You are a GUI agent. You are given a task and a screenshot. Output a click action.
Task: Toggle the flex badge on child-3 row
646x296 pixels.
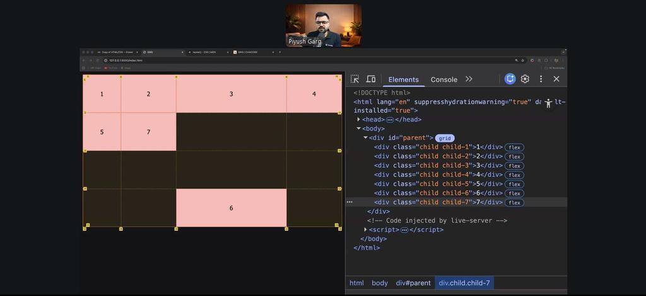[514, 166]
